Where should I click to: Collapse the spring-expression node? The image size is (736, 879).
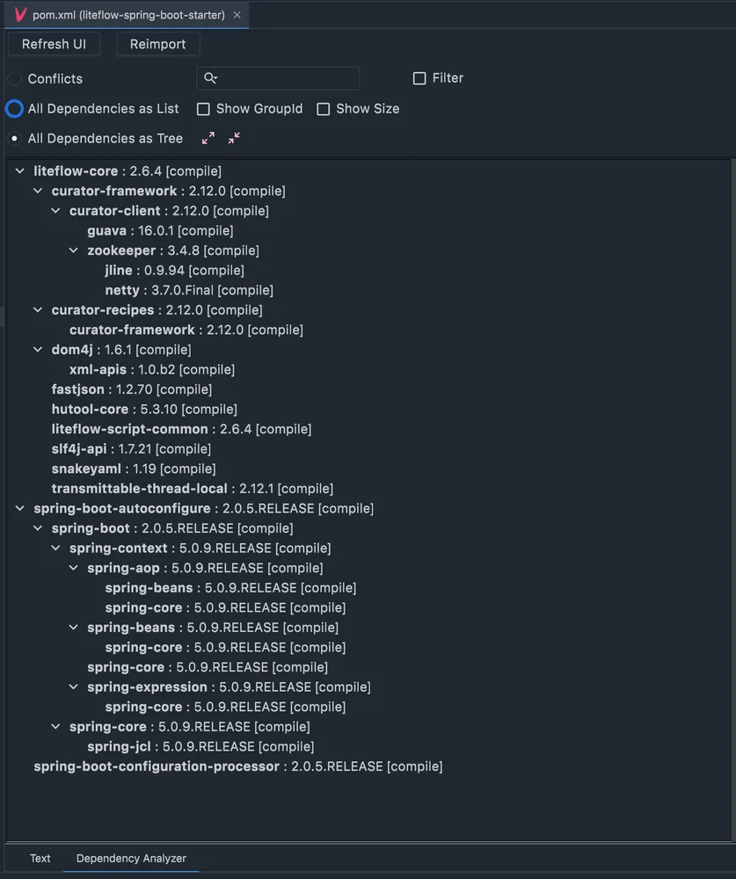pyautogui.click(x=74, y=686)
